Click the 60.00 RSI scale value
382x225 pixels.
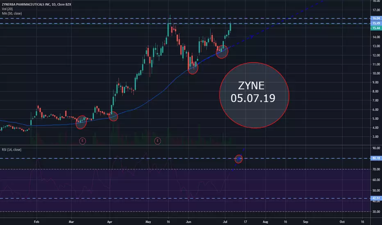pyautogui.click(x=376, y=180)
